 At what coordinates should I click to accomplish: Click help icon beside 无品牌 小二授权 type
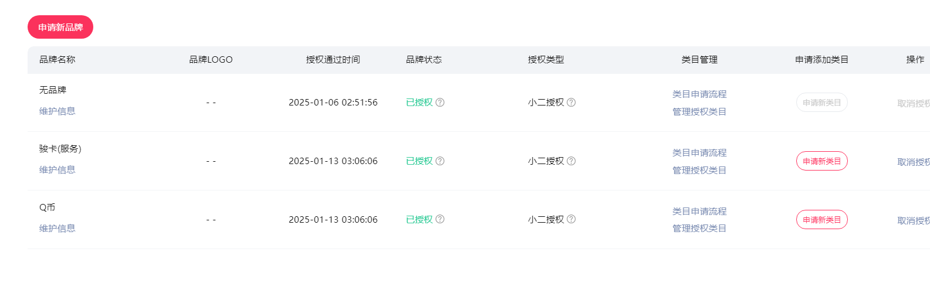pyautogui.click(x=571, y=102)
